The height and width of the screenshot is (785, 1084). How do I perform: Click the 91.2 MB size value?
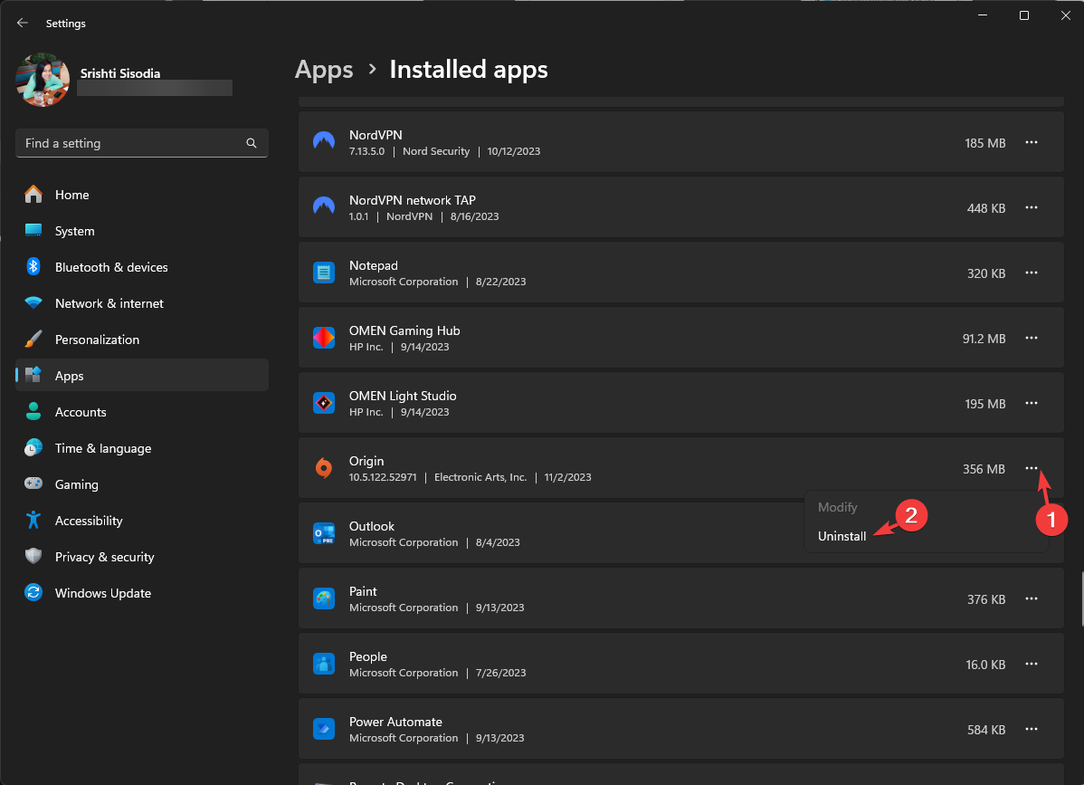984,339
